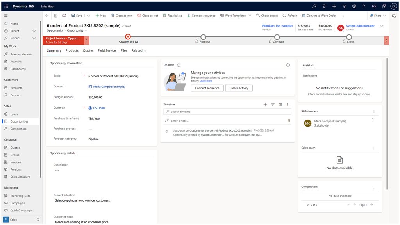Open Fabrikam, Inc. account link
400x225 pixels.
coord(277,26)
